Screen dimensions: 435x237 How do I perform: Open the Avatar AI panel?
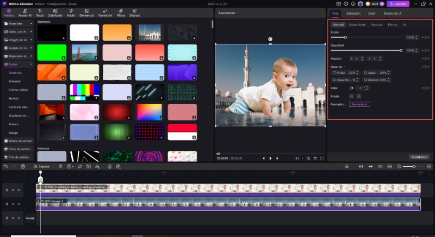(25, 13)
